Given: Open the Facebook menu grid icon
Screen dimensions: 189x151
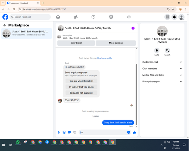Looking at the screenshot, I should tap(167, 17).
